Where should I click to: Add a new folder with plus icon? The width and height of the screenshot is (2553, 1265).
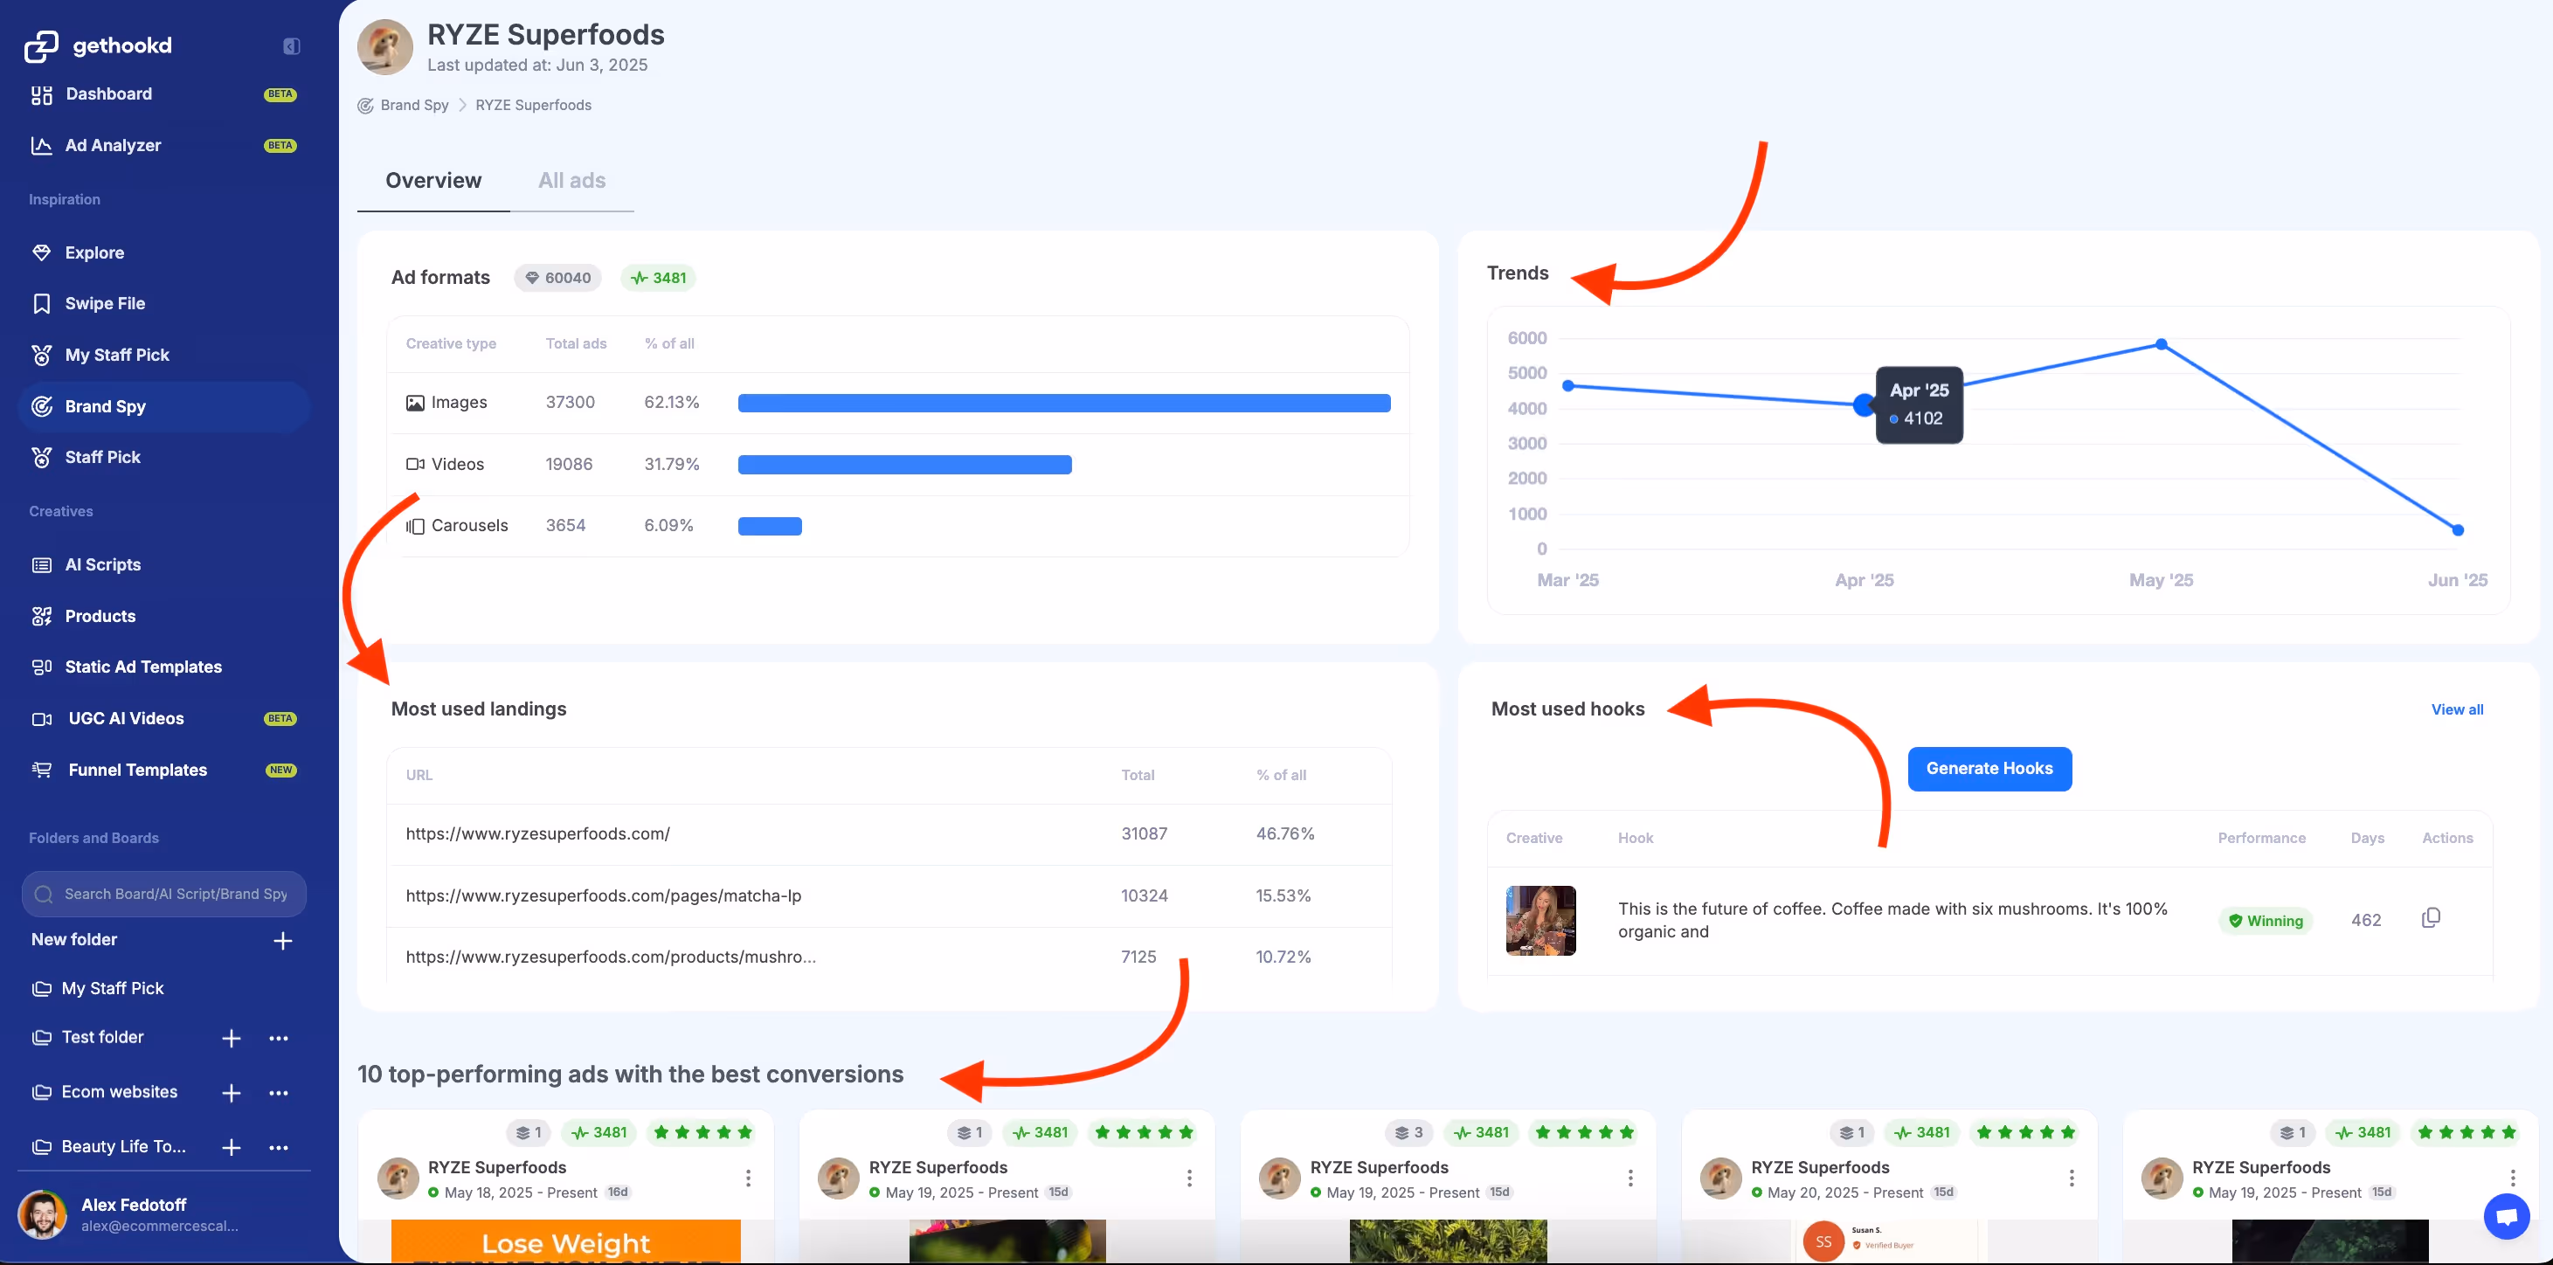[282, 940]
